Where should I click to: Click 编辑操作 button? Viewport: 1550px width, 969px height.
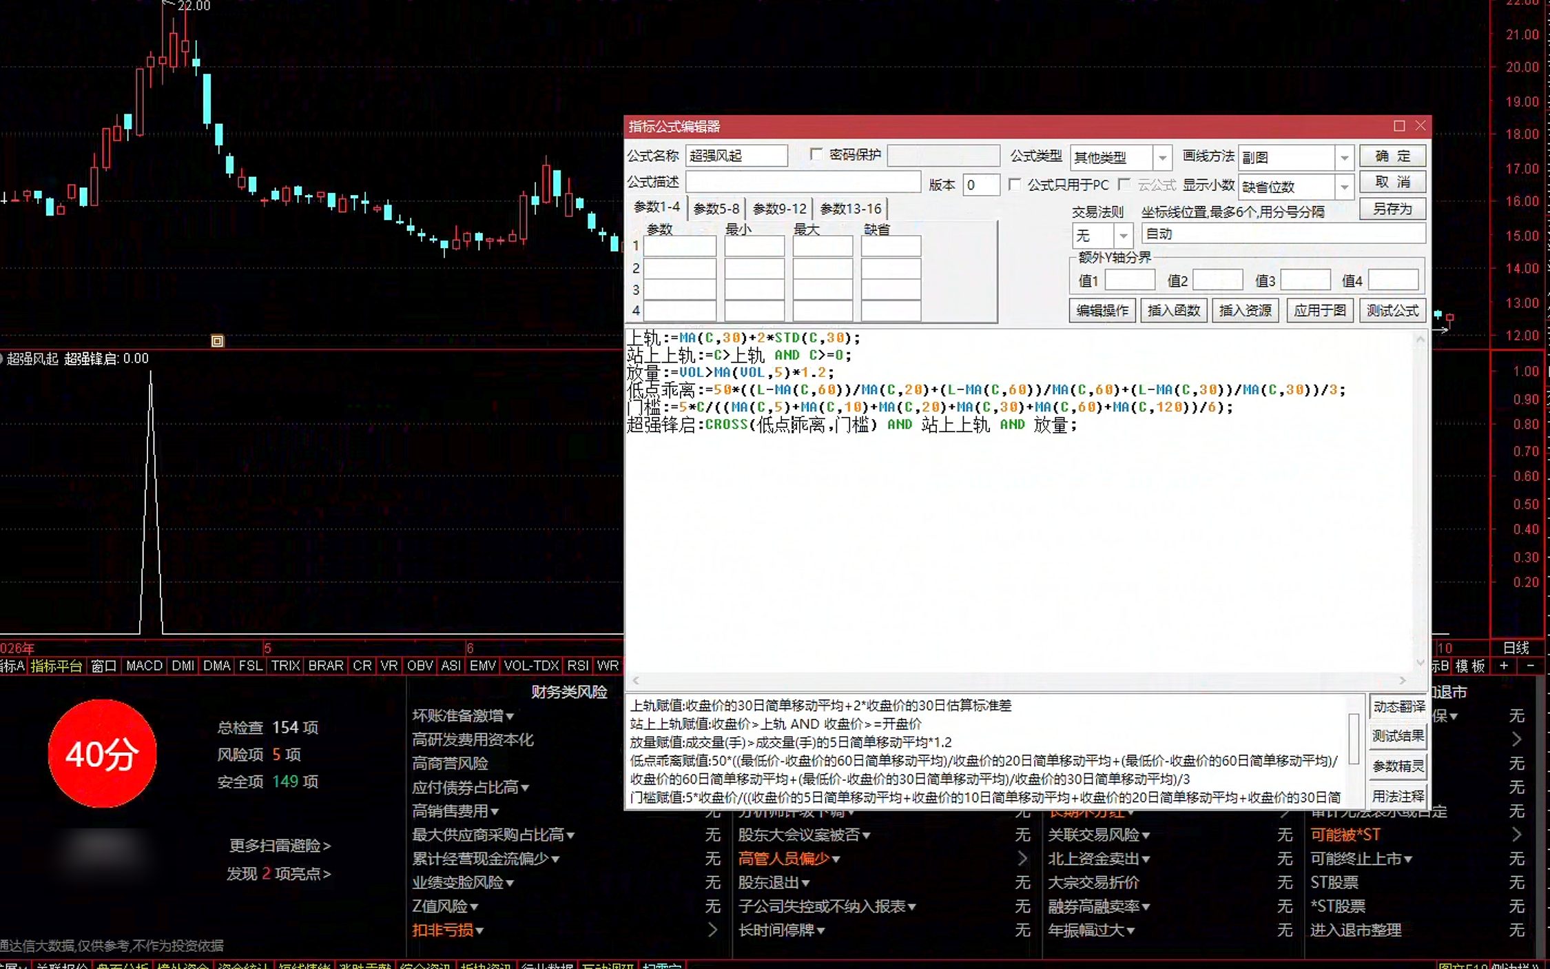point(1102,310)
